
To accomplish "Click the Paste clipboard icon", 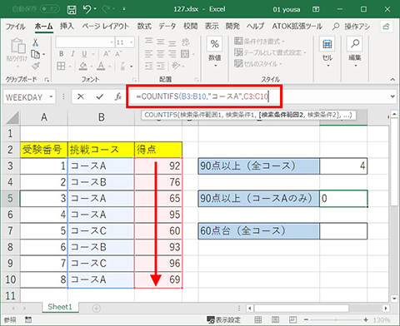I will [17, 46].
